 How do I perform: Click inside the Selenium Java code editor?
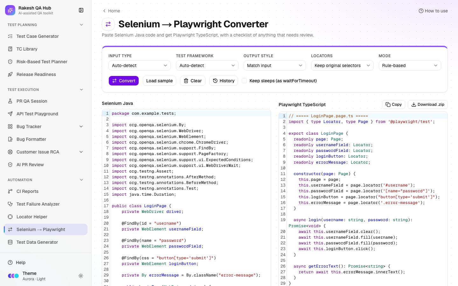[186, 198]
